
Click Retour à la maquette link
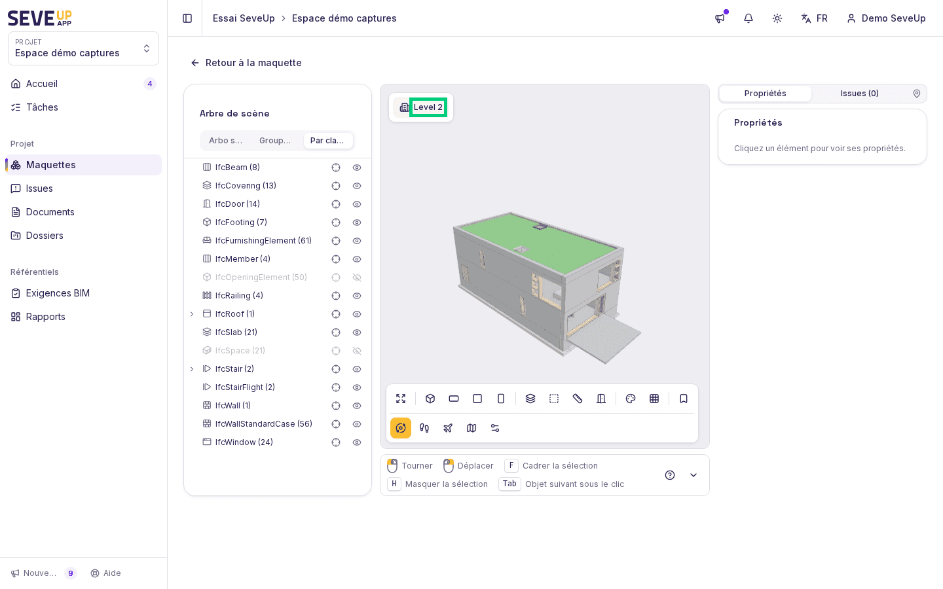pyautogui.click(x=246, y=63)
